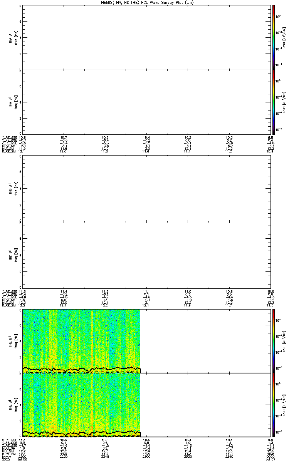Click the Jul 06 date label

pos(22,459)
